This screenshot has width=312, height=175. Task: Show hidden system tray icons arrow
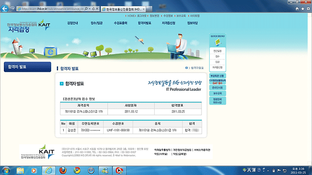click(x=268, y=171)
